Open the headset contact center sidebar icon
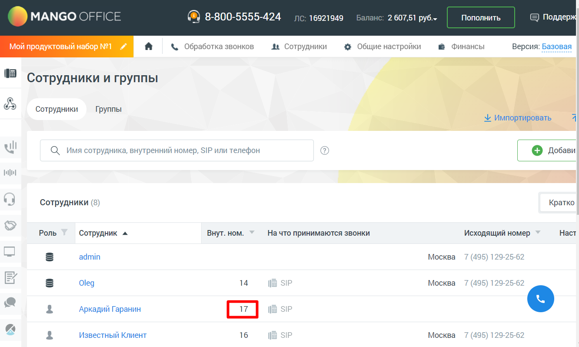Image resolution: width=579 pixels, height=347 pixels. pyautogui.click(x=10, y=199)
